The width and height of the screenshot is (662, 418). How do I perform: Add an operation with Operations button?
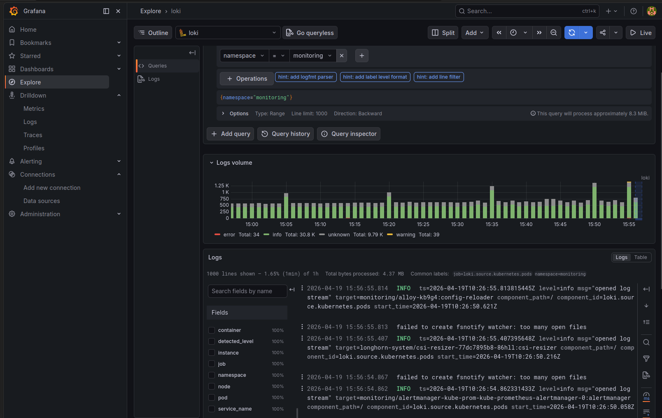247,79
